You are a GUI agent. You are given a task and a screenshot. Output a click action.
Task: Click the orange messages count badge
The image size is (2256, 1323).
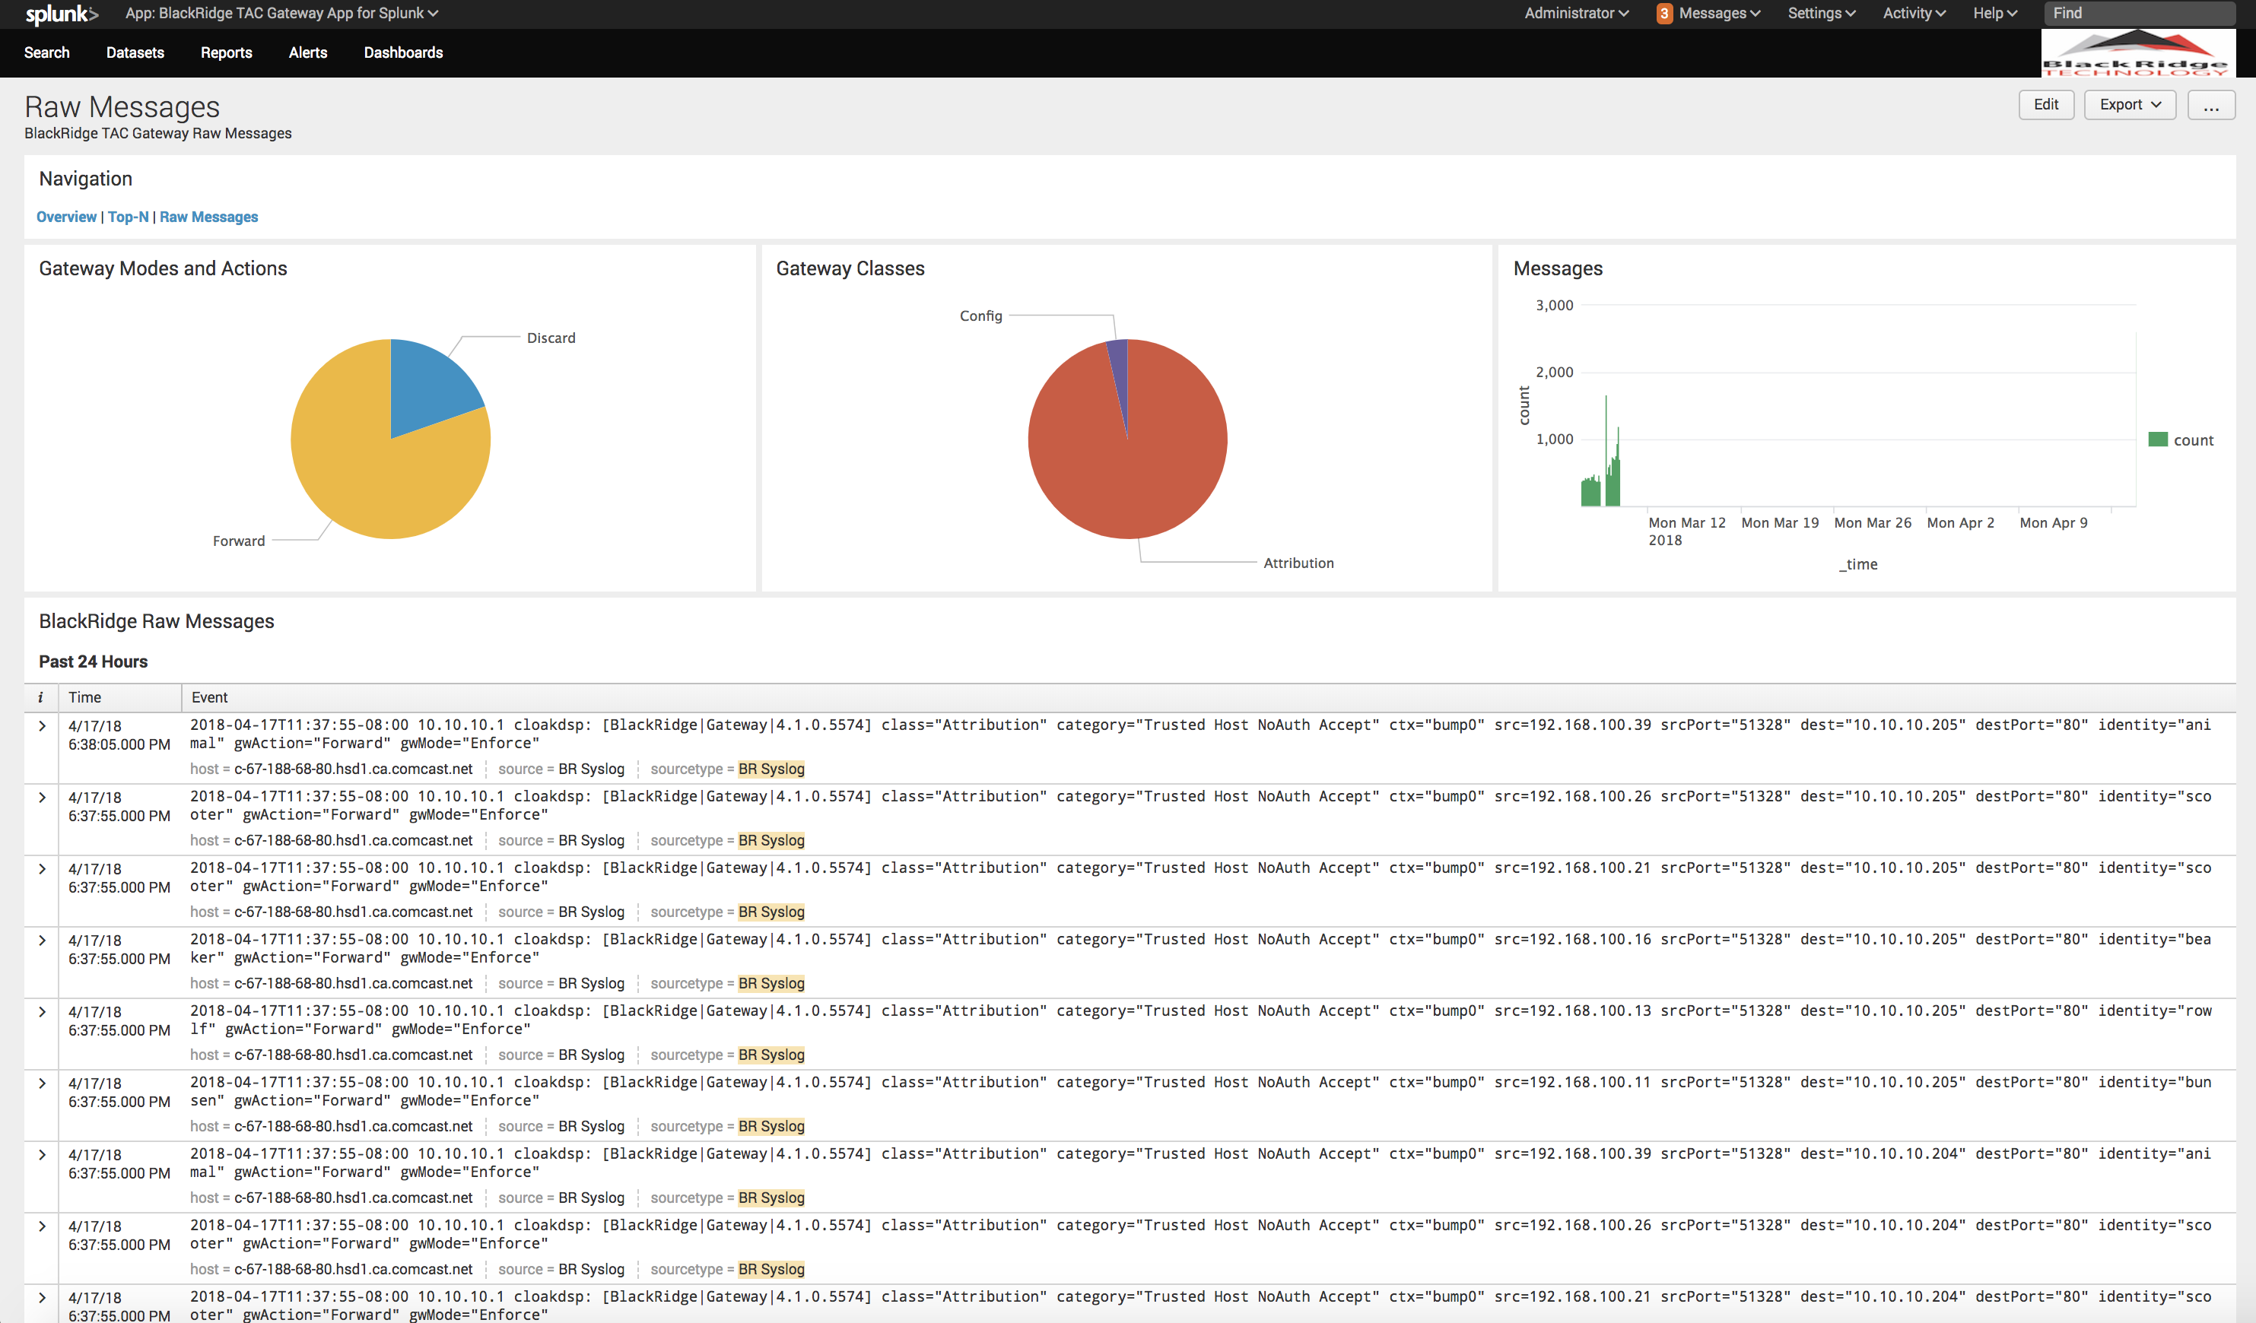click(x=1663, y=14)
